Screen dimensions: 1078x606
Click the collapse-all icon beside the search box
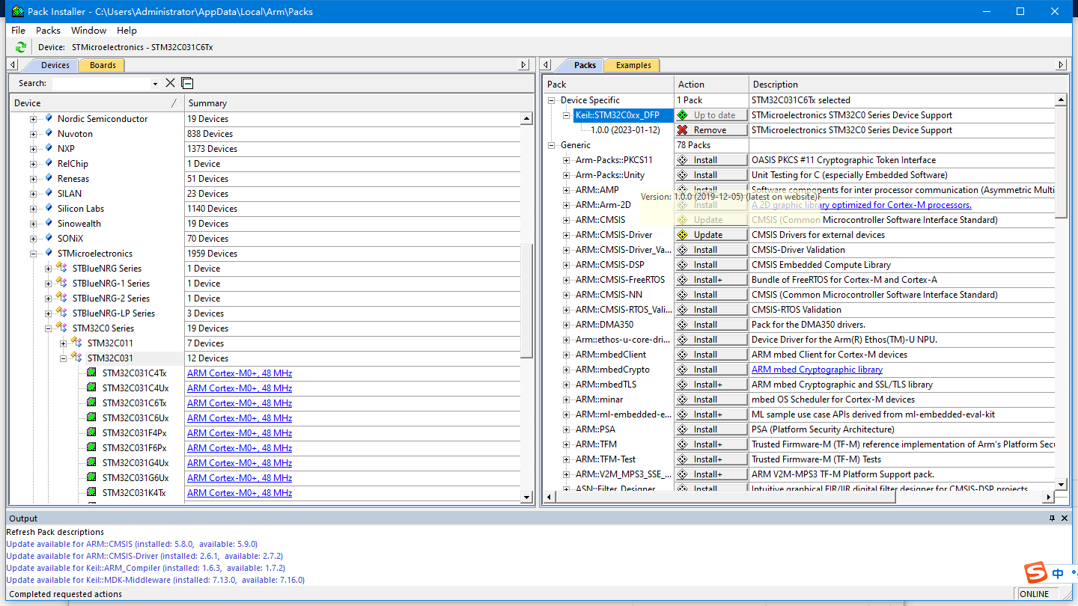pyautogui.click(x=187, y=83)
